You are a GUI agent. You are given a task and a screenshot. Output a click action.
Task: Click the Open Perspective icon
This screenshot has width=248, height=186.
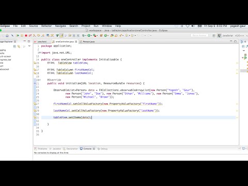pos(214,36)
